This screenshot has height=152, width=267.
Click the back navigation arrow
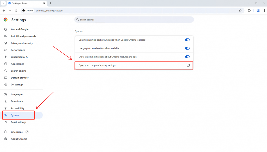(x=4, y=11)
